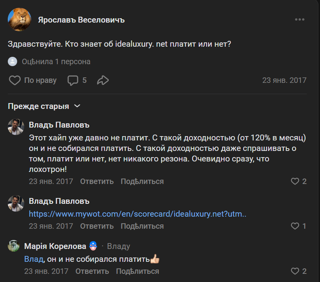
Task: Share Владъ Павловъ's first comment
Action: [x=142, y=181]
